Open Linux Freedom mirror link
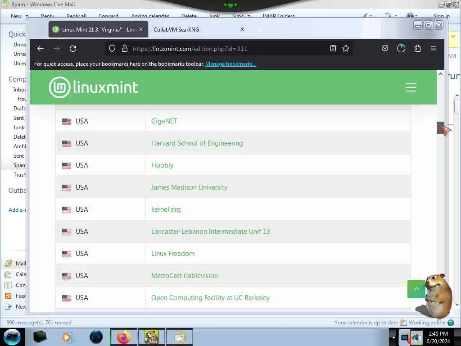The image size is (461, 346). pyautogui.click(x=173, y=254)
